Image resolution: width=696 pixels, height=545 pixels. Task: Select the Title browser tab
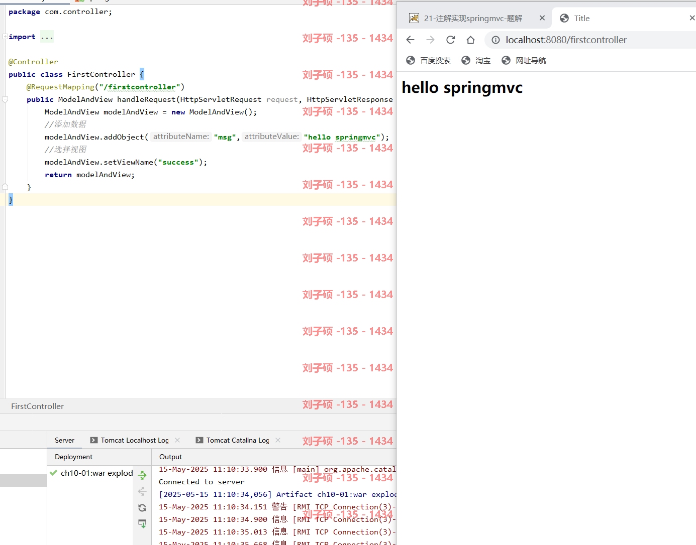pyautogui.click(x=582, y=18)
